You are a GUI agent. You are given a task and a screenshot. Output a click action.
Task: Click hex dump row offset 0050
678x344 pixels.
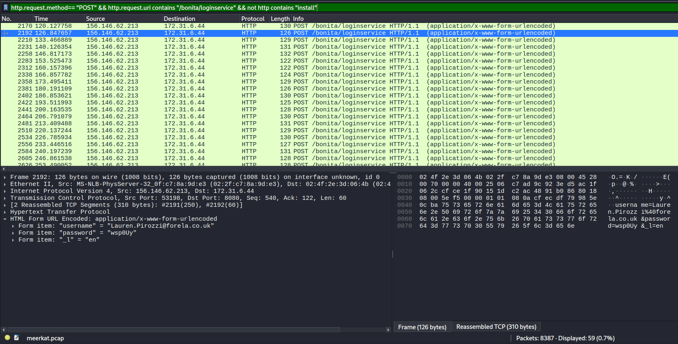405,212
